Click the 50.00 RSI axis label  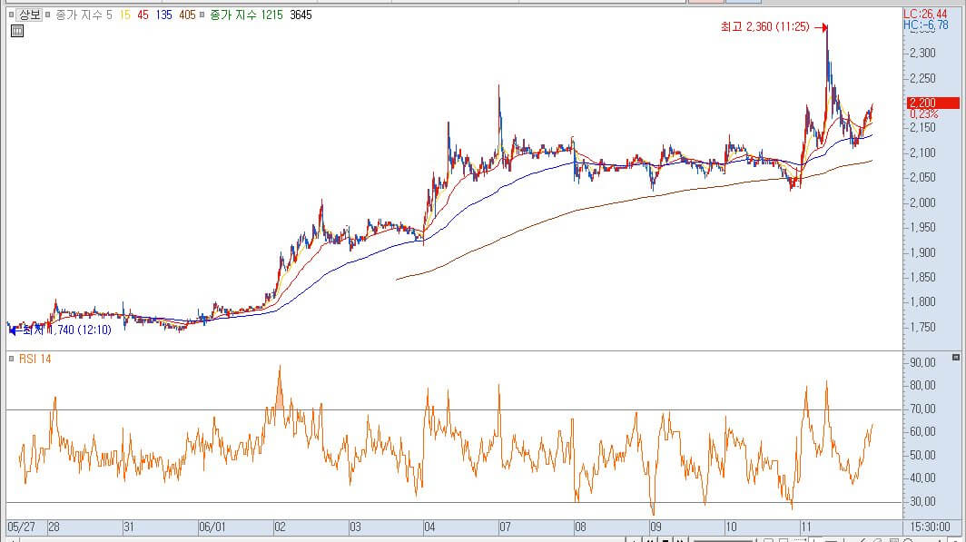point(922,455)
